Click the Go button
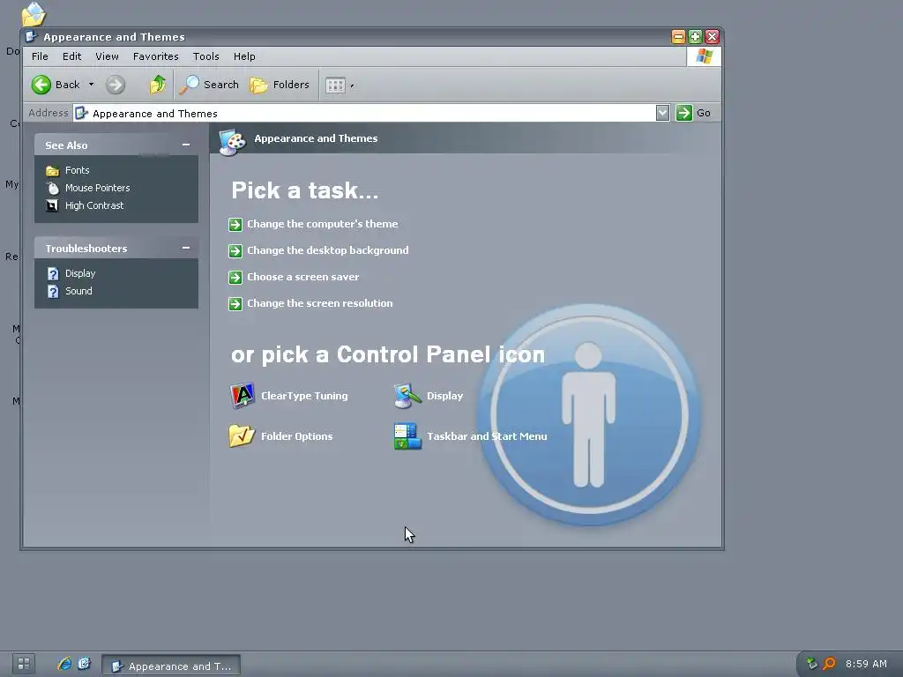 tap(694, 113)
